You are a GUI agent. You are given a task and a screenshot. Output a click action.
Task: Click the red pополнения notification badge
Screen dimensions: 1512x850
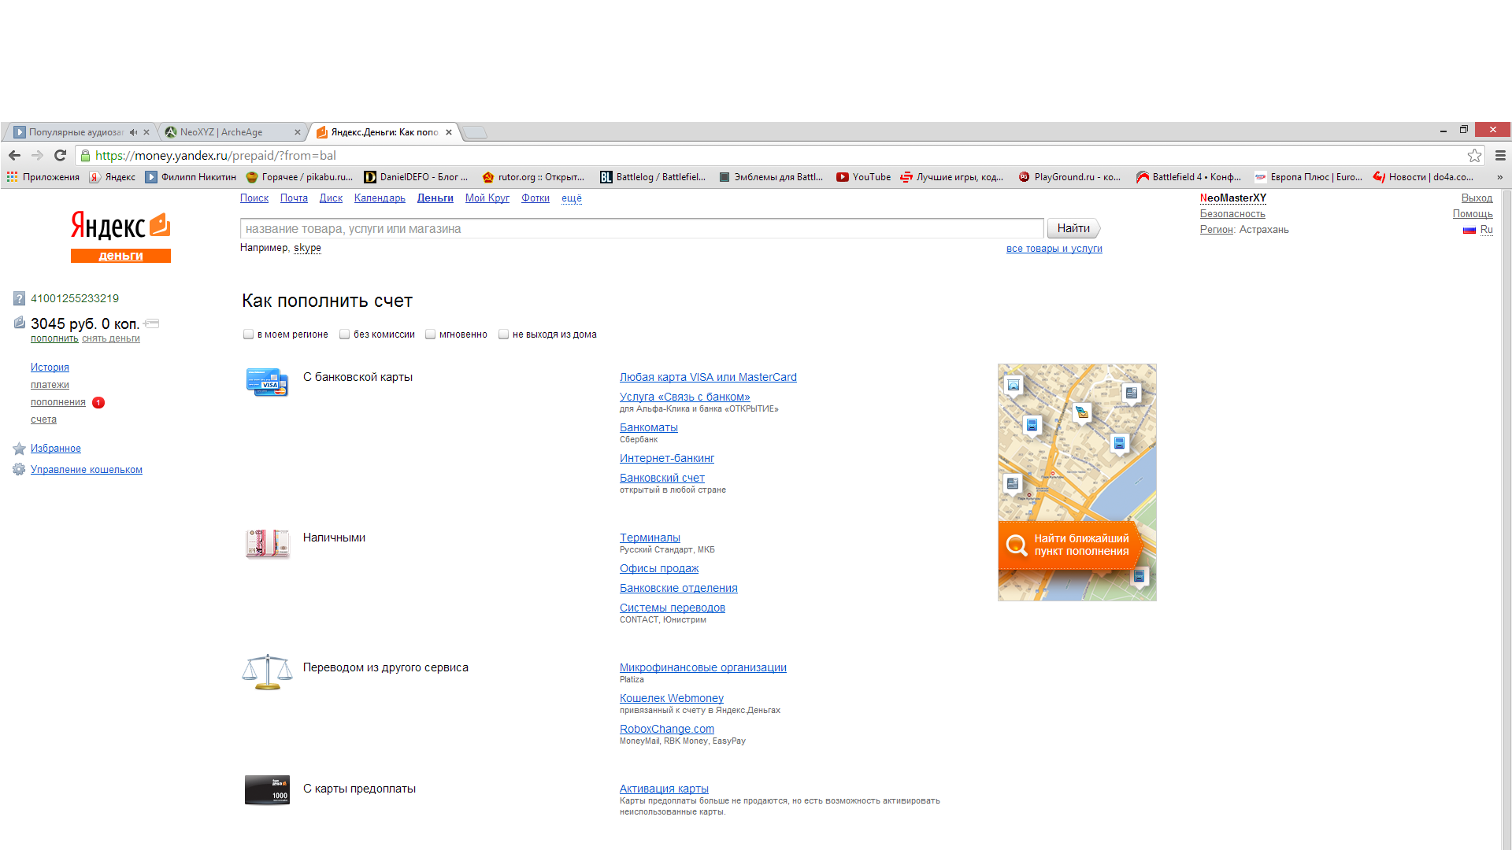tap(98, 402)
